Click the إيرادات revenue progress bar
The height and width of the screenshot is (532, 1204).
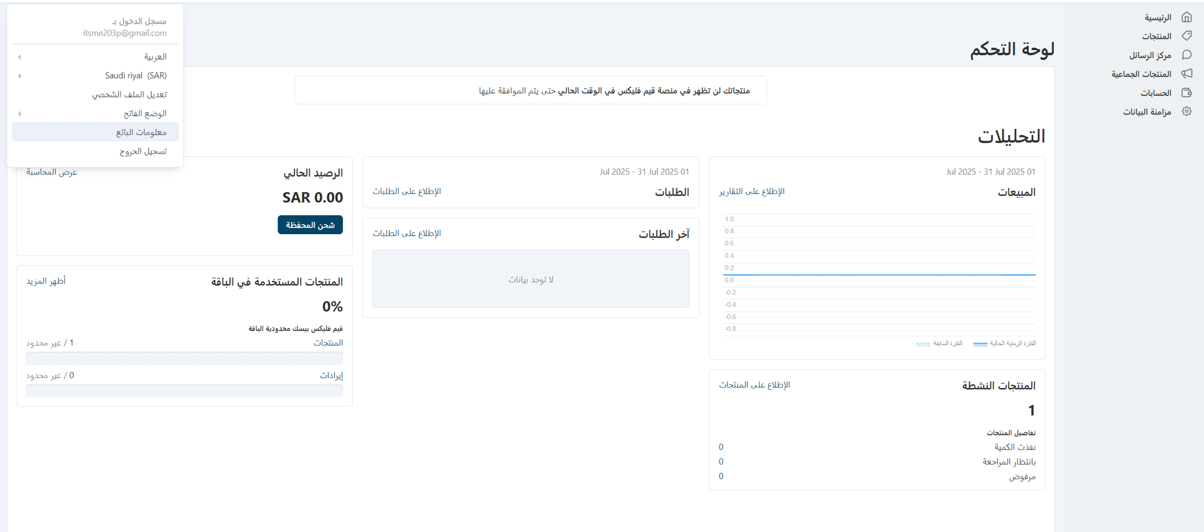(184, 390)
